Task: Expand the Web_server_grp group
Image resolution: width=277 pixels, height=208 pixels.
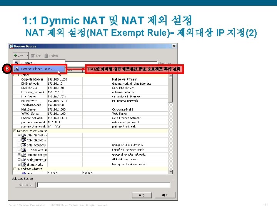Action: click(x=19, y=159)
